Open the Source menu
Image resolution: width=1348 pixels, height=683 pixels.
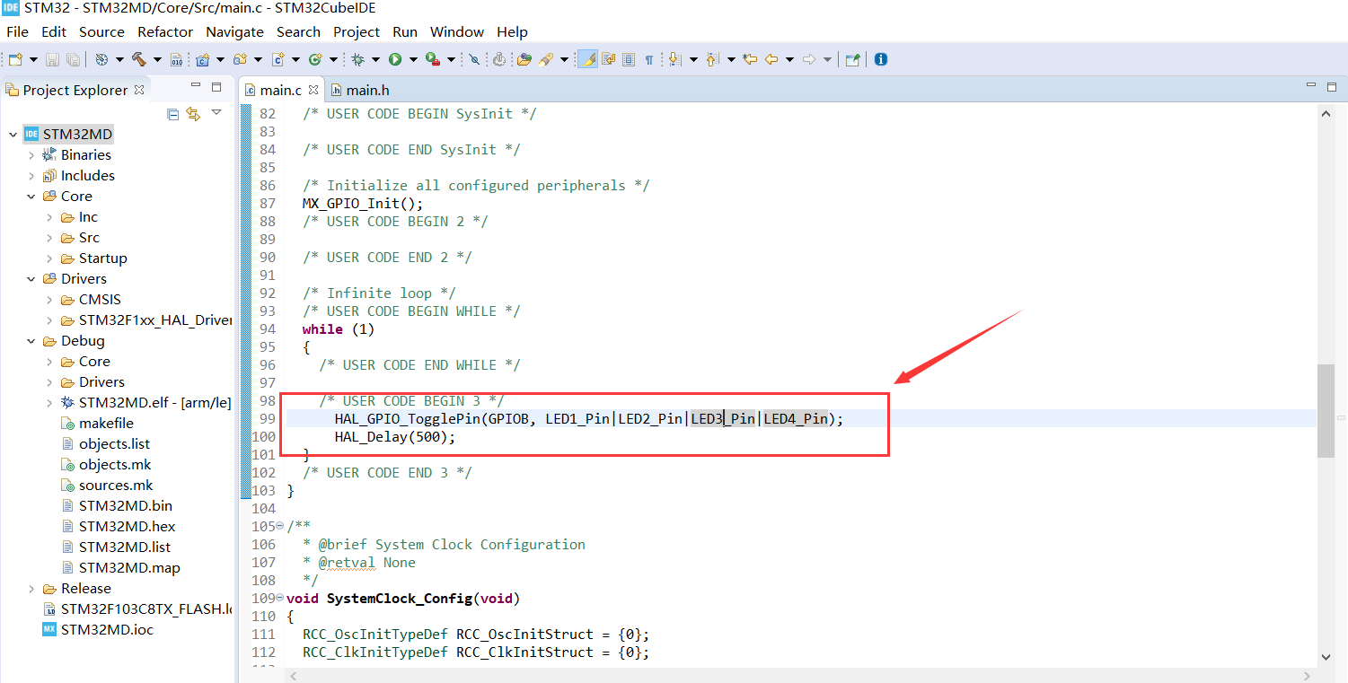pyautogui.click(x=101, y=31)
